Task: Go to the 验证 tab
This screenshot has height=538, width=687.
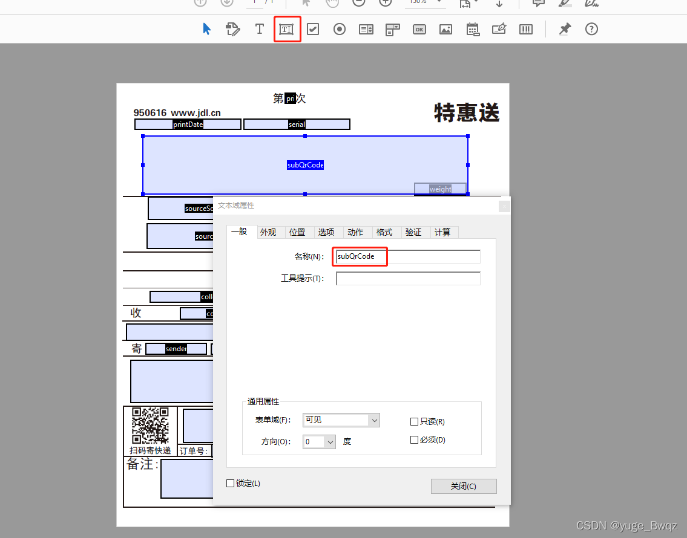Action: [x=413, y=232]
